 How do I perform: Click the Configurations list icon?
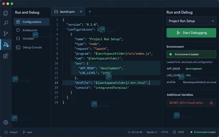pos(18,22)
